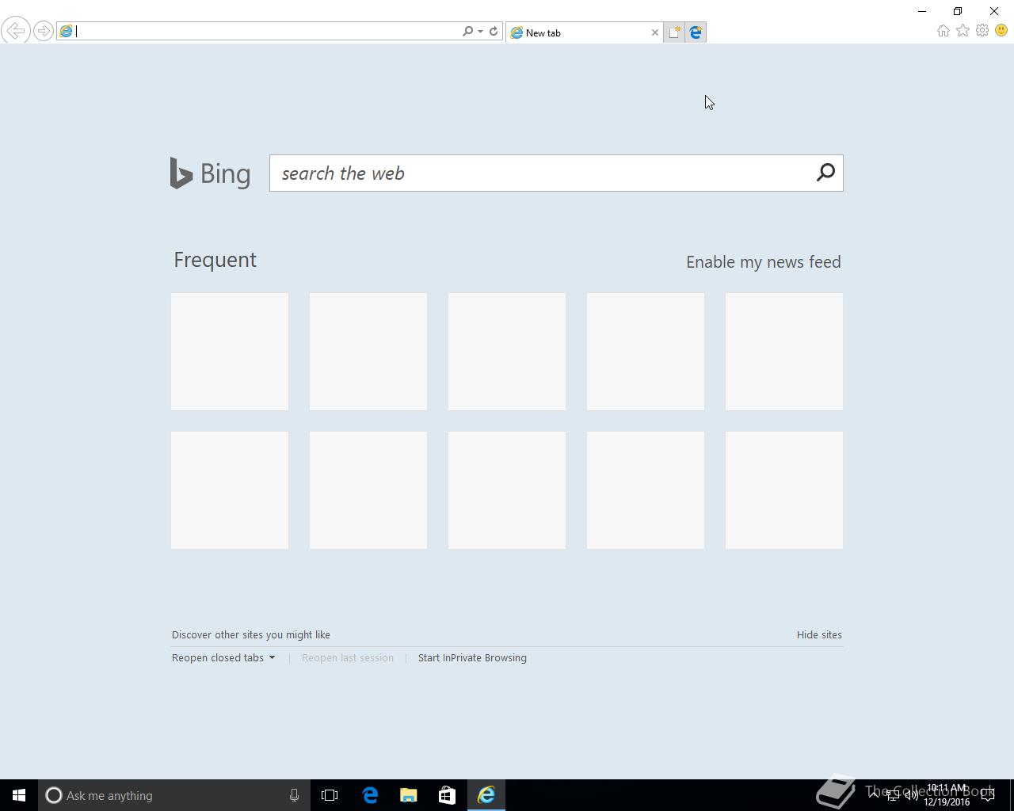The height and width of the screenshot is (811, 1014).
Task: Click Start InPrivate Browsing link
Action: [472, 657]
